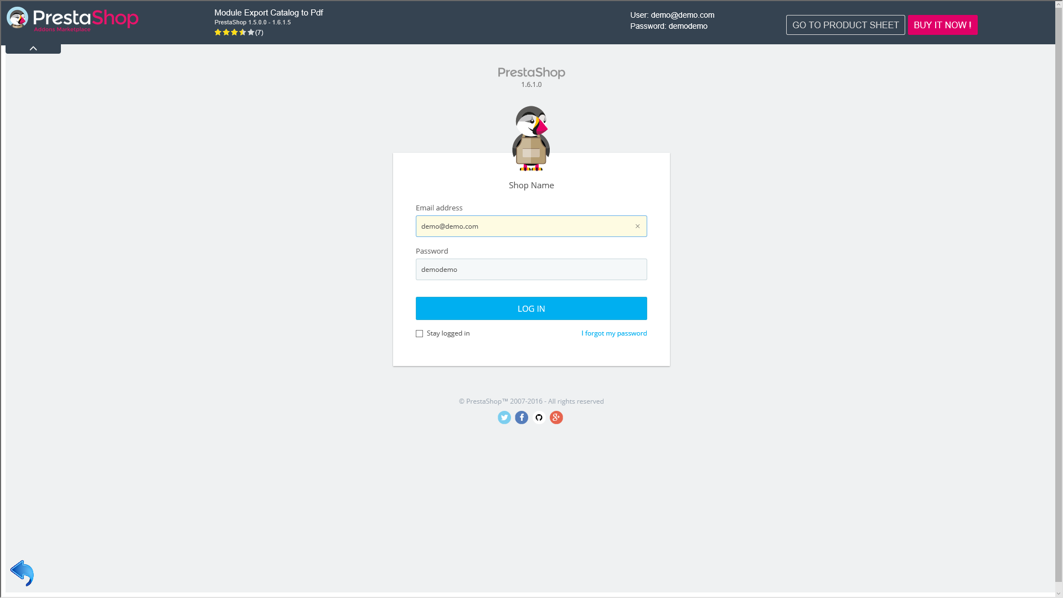Viewport: 1063px width, 598px height.
Task: Click the GitHub social icon
Action: (x=539, y=417)
